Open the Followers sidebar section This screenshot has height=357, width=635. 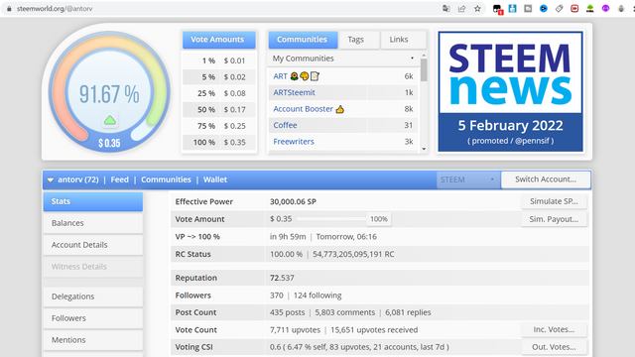click(x=92, y=318)
